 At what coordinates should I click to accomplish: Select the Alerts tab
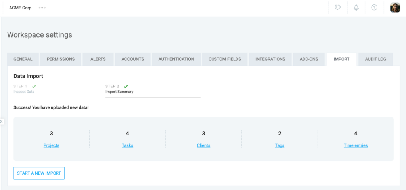click(98, 59)
